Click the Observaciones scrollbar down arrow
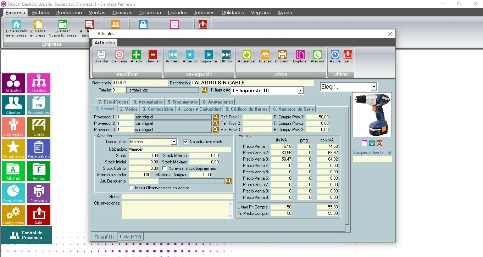The width and height of the screenshot is (483, 257). [231, 216]
